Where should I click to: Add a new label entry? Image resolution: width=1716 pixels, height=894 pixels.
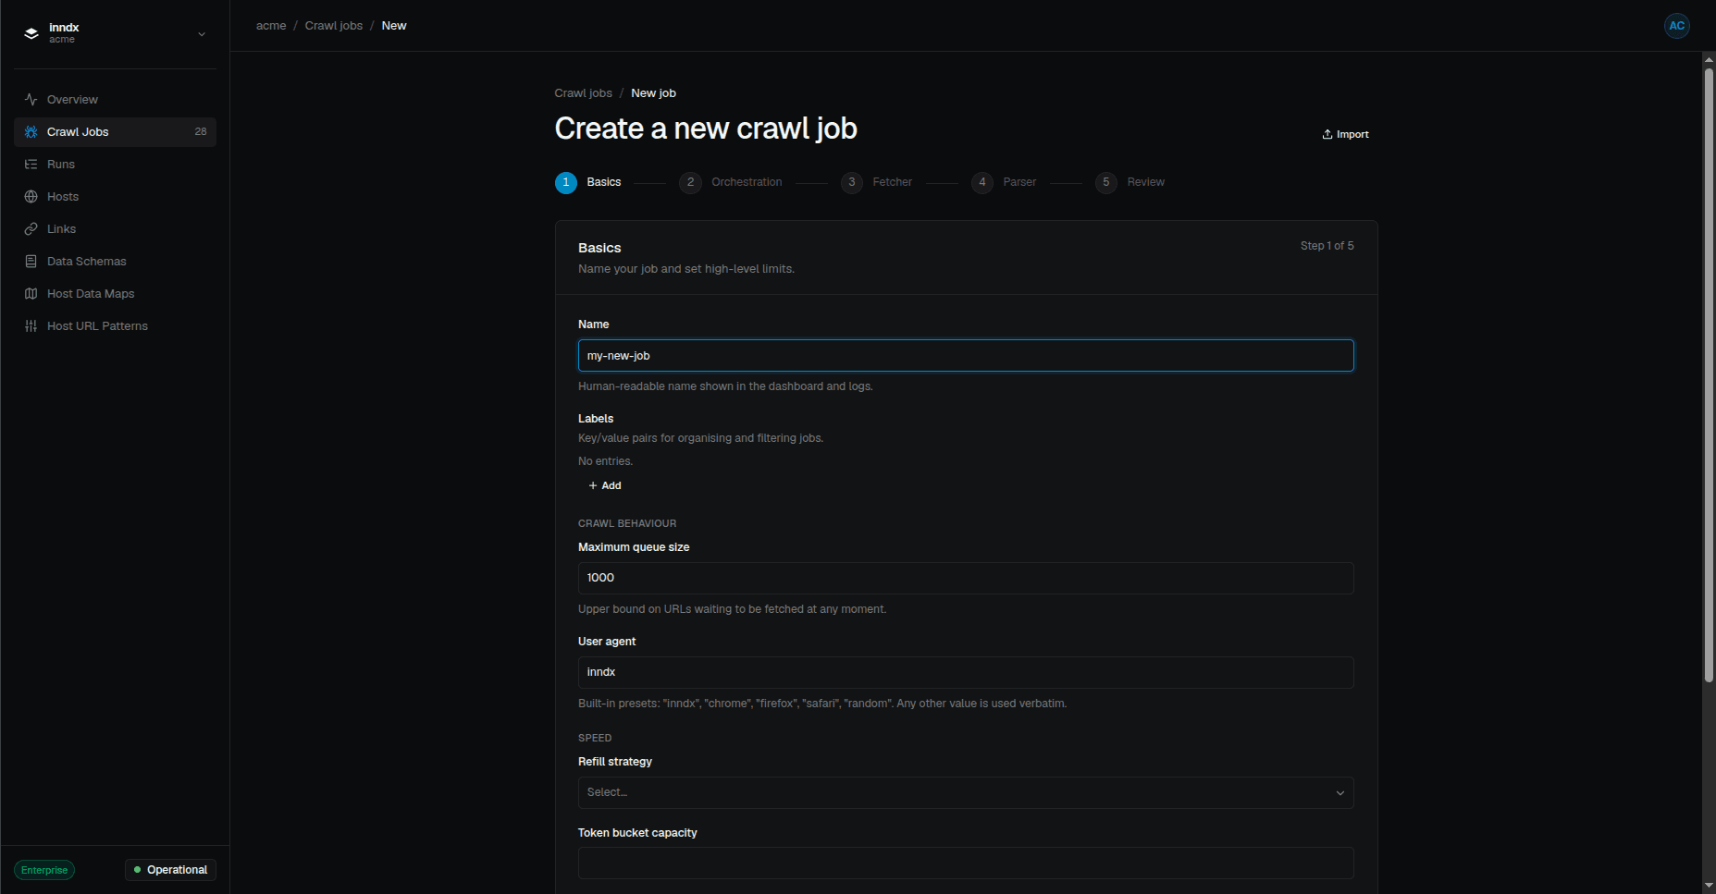point(605,486)
